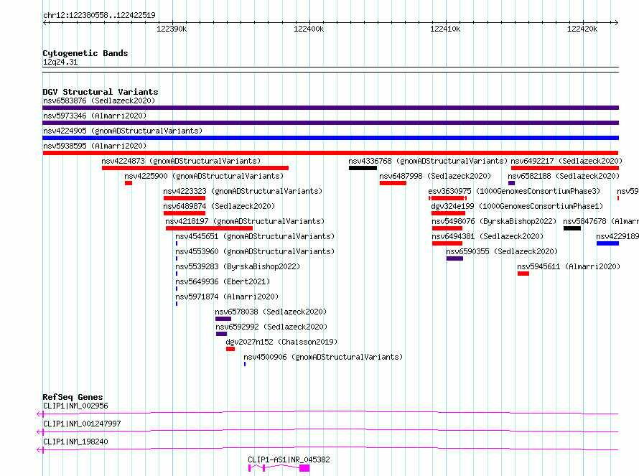This screenshot has width=639, height=476.
Task: Click the 122420k ruler mark
Action: [582, 29]
